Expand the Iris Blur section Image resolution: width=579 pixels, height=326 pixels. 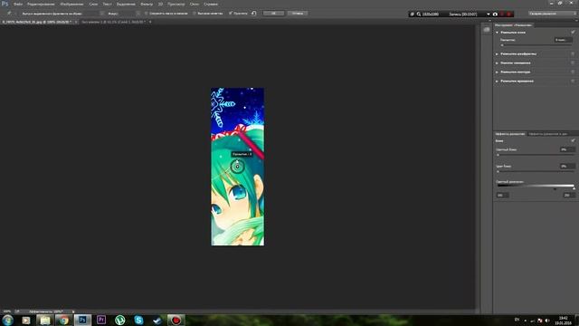497,54
